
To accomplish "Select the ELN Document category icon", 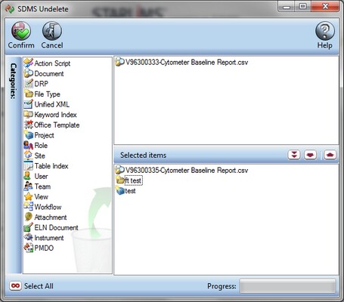I will 29,227.
